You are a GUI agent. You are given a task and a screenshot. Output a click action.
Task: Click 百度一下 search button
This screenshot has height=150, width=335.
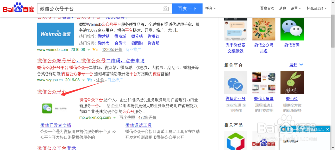[x=187, y=9]
